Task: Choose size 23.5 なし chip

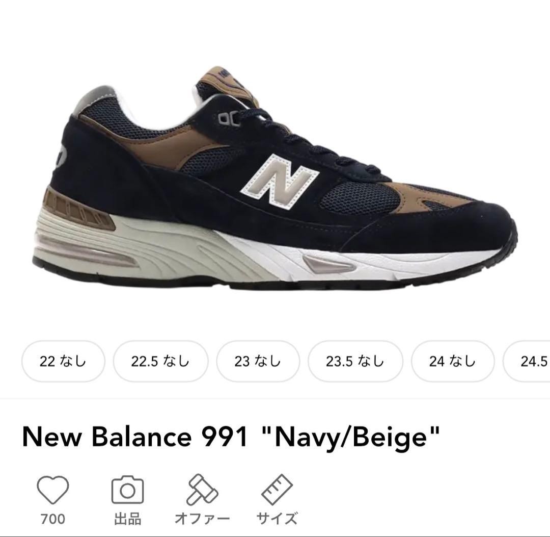Action: pos(355,361)
